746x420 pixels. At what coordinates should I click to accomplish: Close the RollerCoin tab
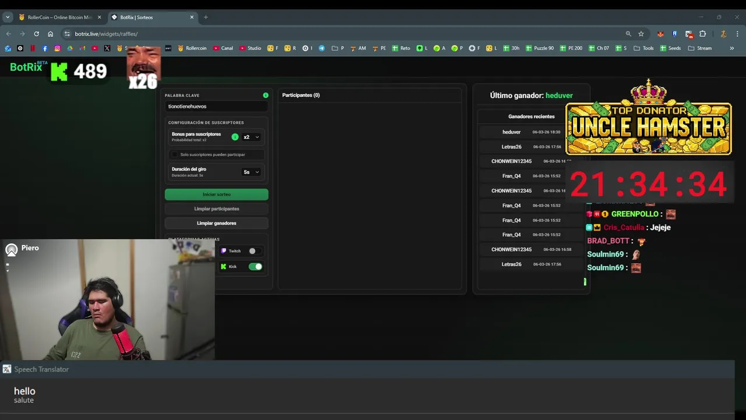click(99, 17)
